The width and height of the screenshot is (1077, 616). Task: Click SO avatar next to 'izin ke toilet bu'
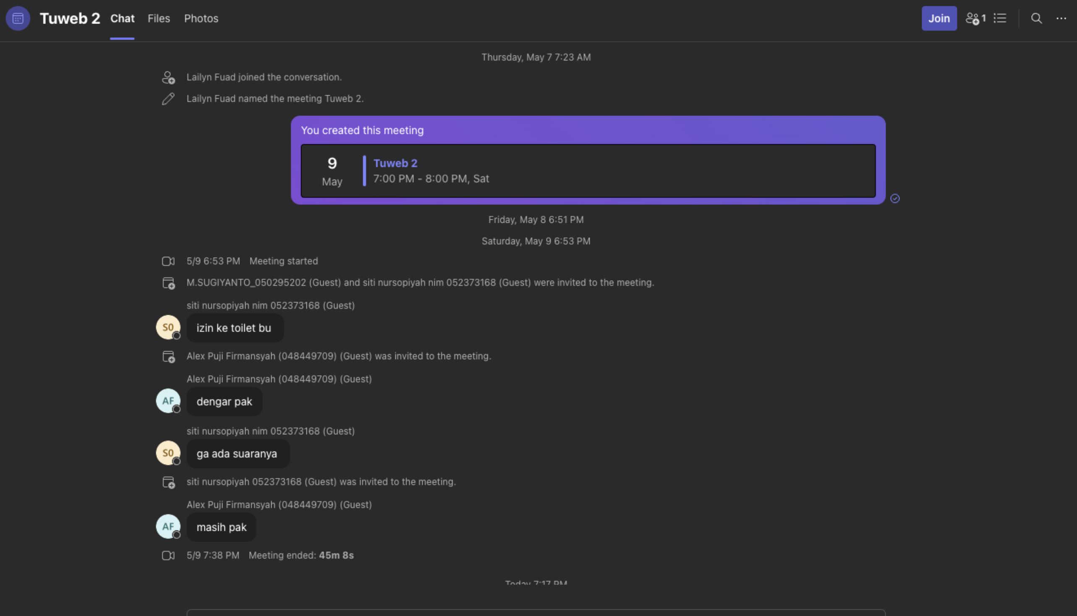pos(168,327)
